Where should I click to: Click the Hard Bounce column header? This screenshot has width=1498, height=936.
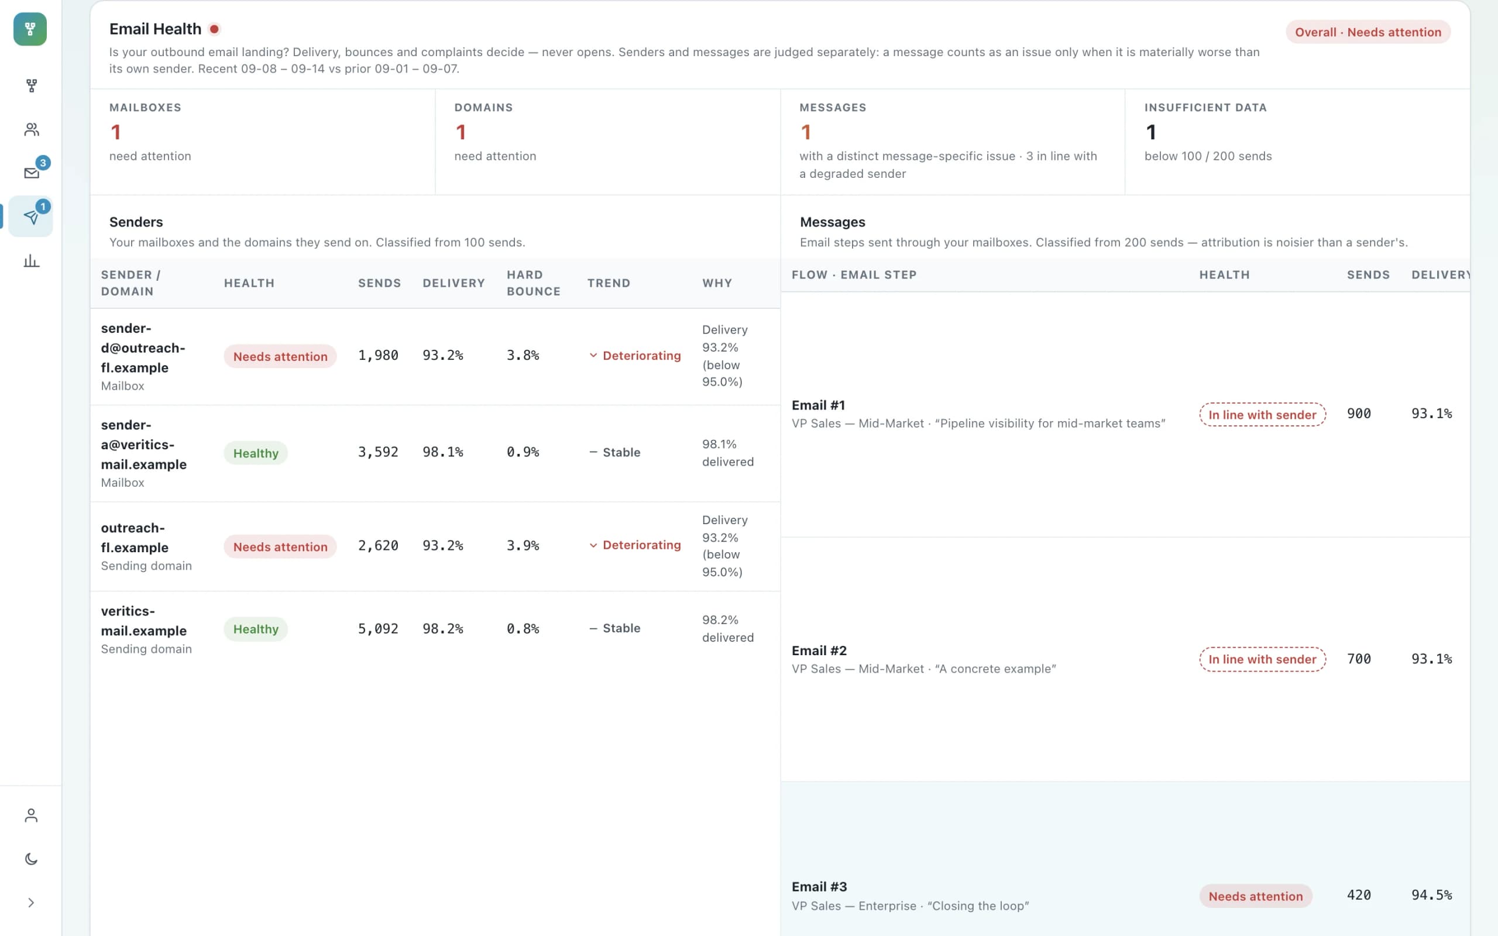pos(534,283)
